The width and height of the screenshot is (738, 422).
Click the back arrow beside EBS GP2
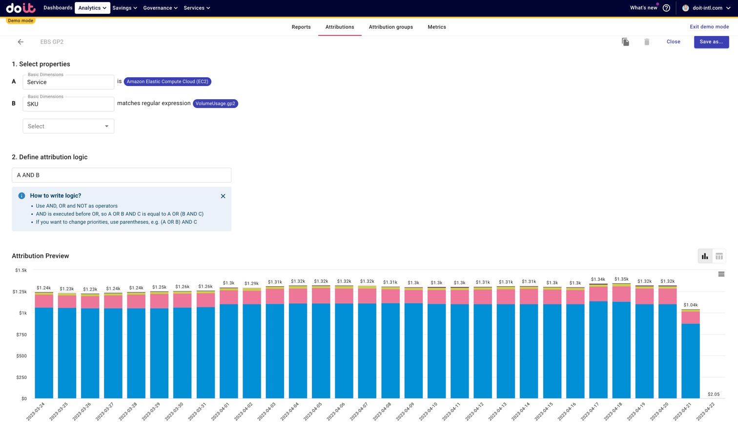click(20, 42)
